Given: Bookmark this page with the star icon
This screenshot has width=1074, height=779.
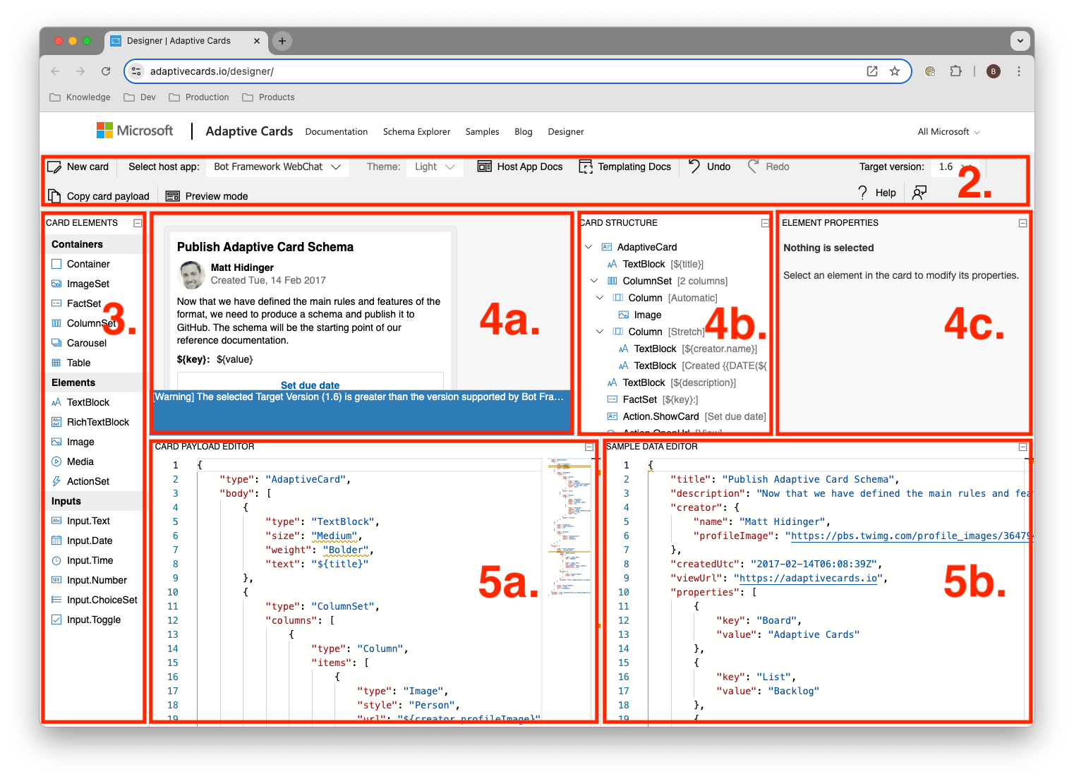Looking at the screenshot, I should [x=895, y=71].
